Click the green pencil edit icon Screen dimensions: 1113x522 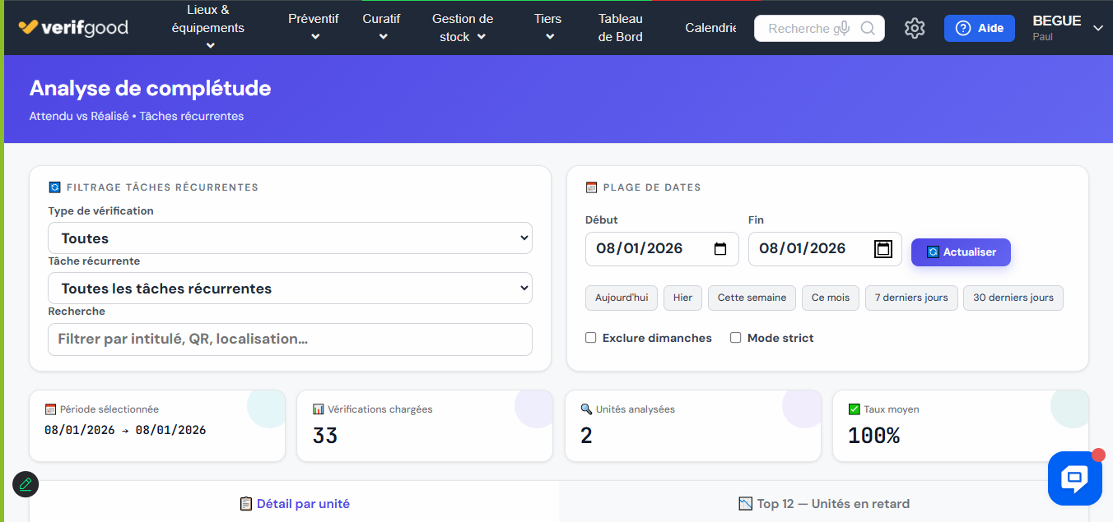(x=26, y=484)
